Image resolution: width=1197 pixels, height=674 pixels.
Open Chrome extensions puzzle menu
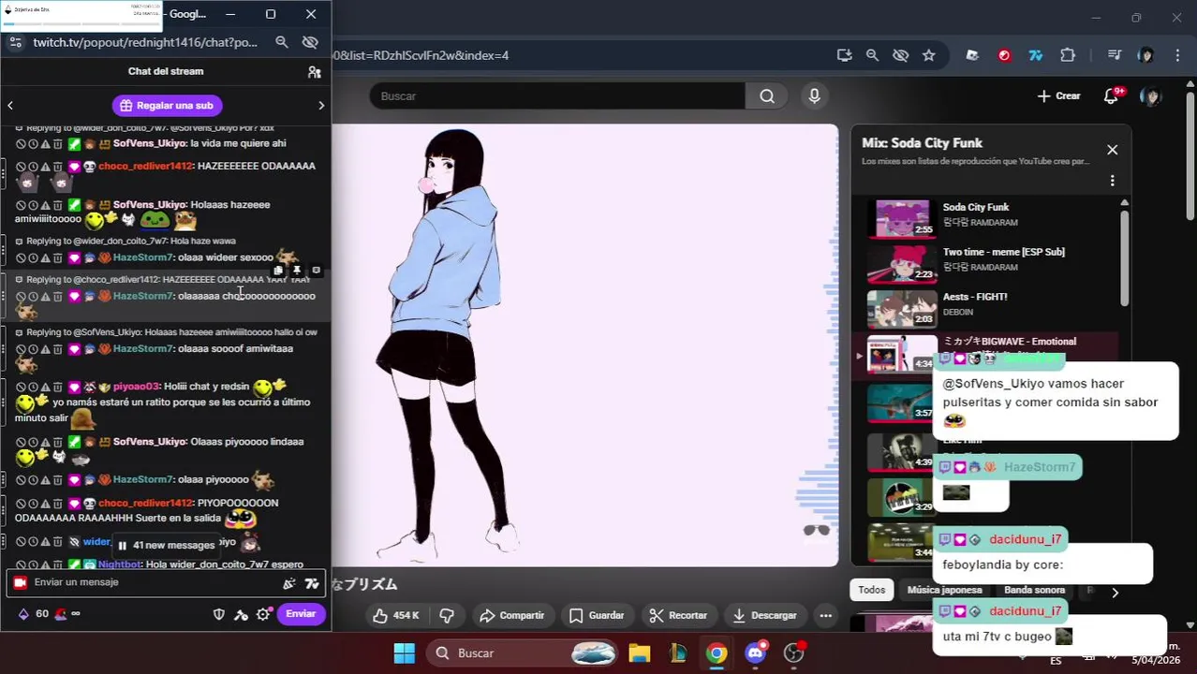1068,55
